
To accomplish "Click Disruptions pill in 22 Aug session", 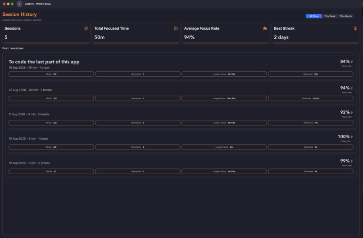I will [137, 98].
